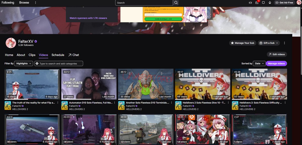The height and width of the screenshot is (145, 302).
Task: Click the search magnifier button
Action: tap(176, 3)
